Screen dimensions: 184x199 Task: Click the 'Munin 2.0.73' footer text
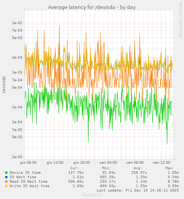pos(92,195)
